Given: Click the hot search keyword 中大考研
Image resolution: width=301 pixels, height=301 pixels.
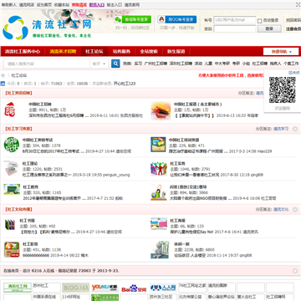Looking at the screenshot, I should pyautogui.click(x=222, y=64).
